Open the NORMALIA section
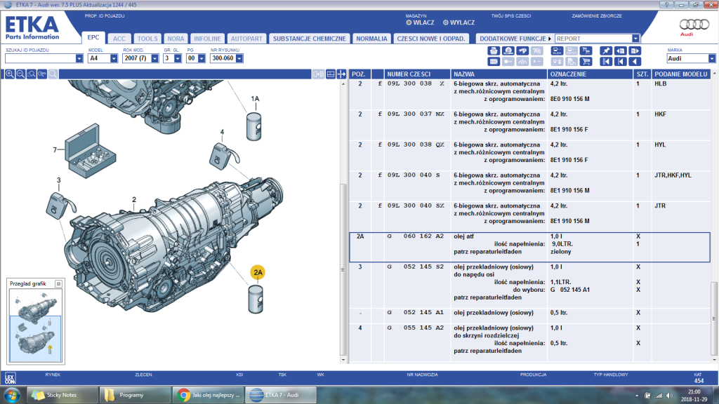Screen dimensions: 719x404 tap(371, 39)
